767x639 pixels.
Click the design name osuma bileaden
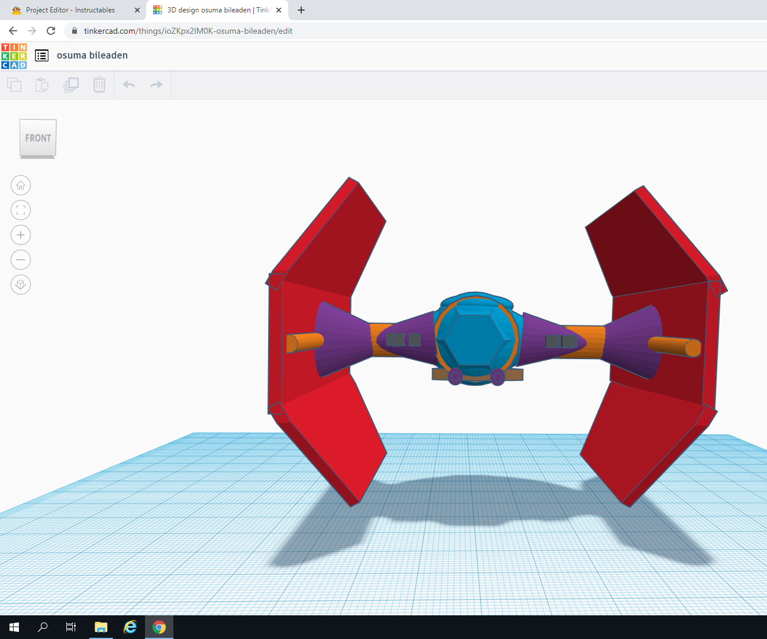pos(92,55)
